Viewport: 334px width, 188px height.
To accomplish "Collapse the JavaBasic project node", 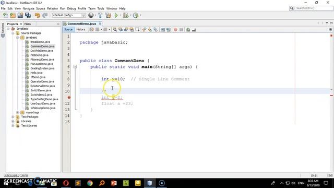I will coord(8,29).
